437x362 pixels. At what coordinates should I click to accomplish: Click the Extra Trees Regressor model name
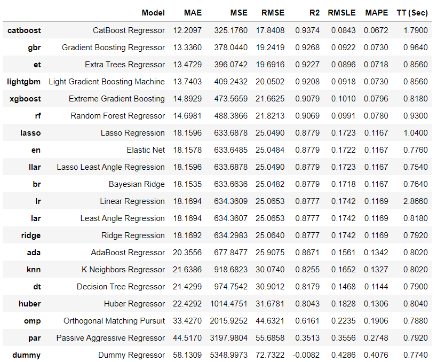[x=125, y=65]
